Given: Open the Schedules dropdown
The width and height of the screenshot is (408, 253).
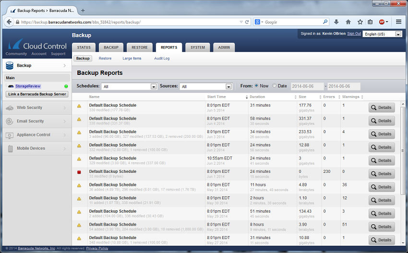Looking at the screenshot, I should click(x=129, y=86).
